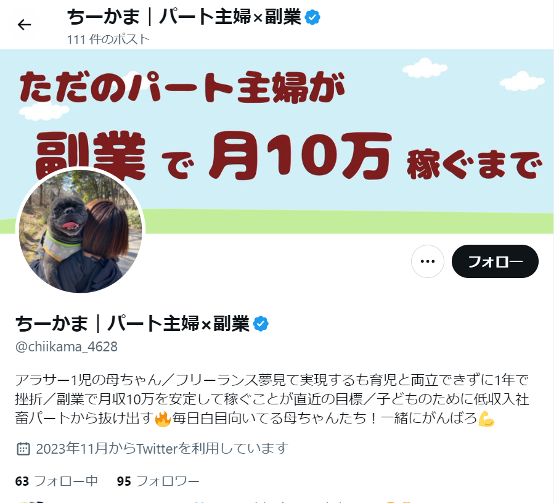The image size is (559, 503).
Task: Click the banner text 月10万
Action: 300,156
